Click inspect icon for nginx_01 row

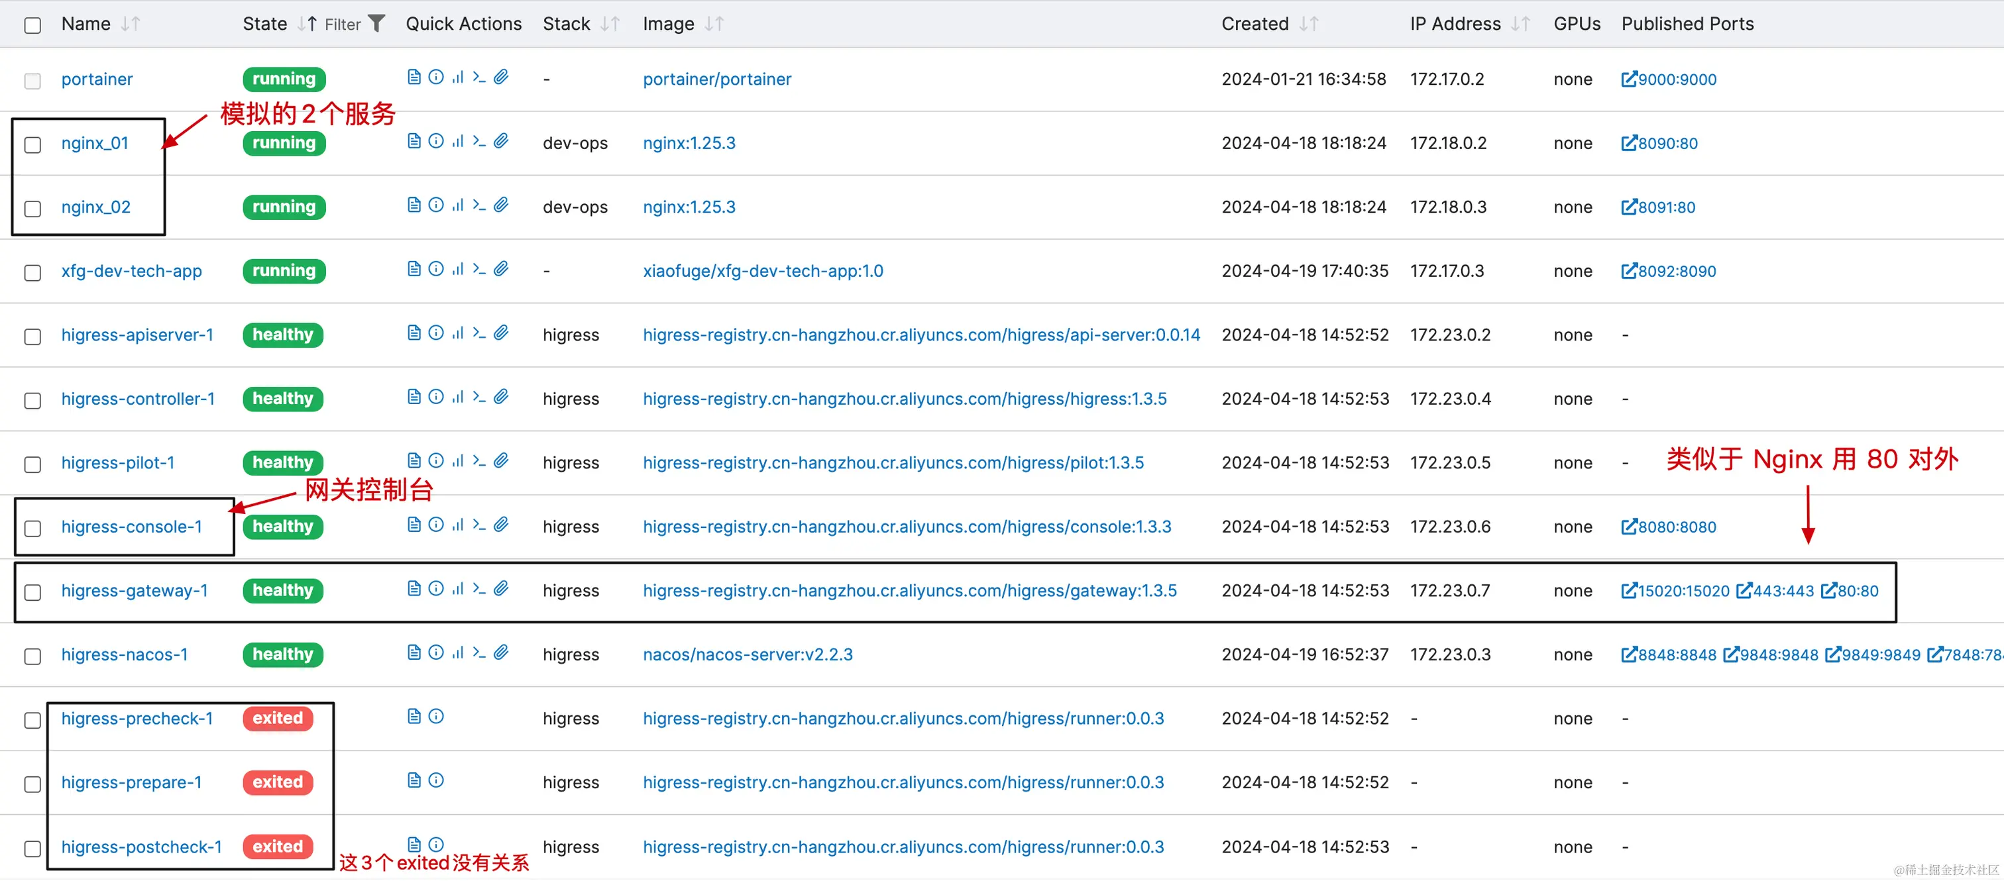click(437, 140)
